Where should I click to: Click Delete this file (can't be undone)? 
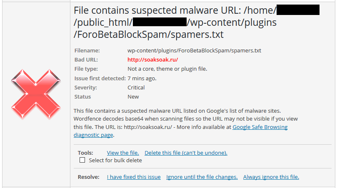coord(186,153)
